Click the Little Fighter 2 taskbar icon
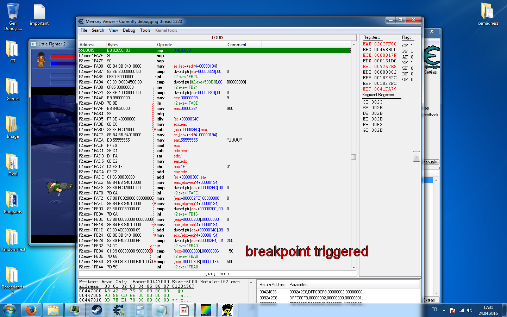This screenshot has height=317, width=507. click(x=227, y=310)
